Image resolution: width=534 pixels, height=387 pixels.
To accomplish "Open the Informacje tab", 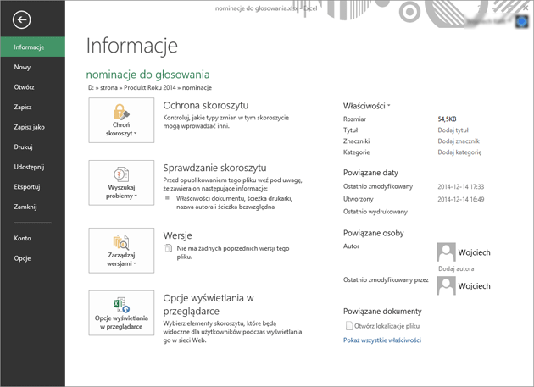I will click(x=33, y=47).
